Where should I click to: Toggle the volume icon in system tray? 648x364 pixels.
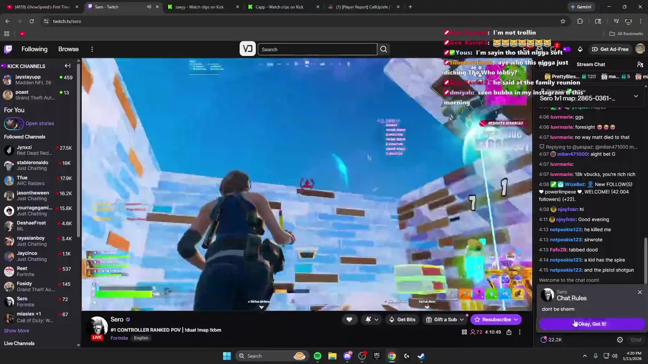coord(615,356)
